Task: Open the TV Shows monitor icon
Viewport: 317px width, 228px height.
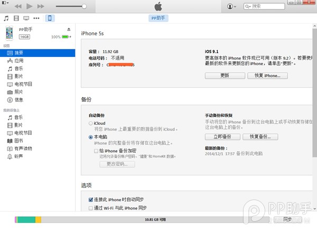Action: point(26,18)
